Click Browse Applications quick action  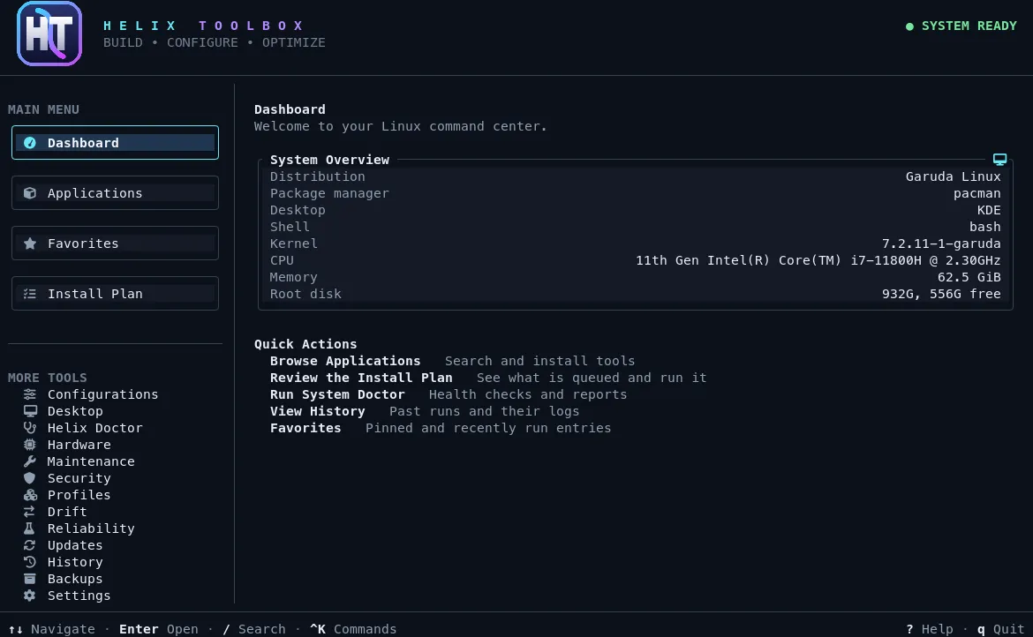(x=345, y=361)
